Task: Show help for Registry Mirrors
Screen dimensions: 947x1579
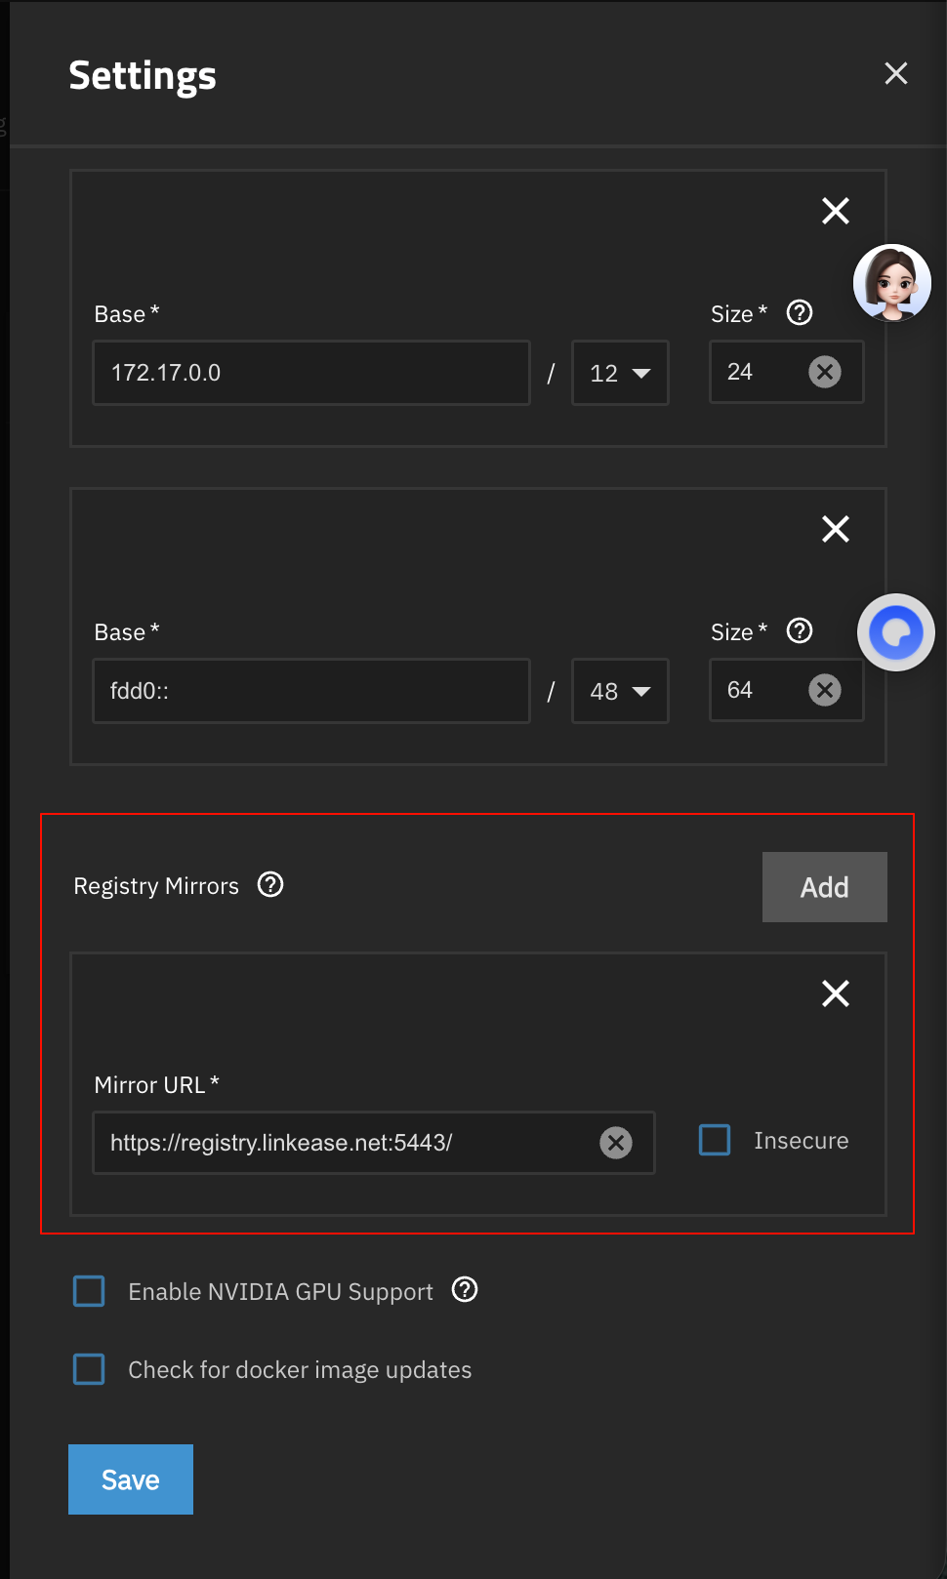Action: [270, 885]
